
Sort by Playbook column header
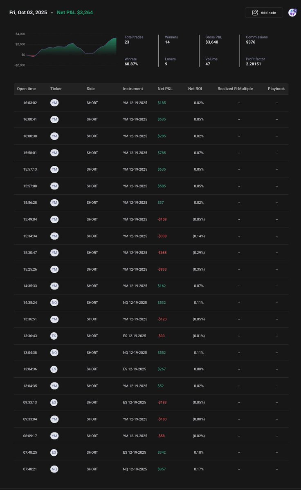pos(276,89)
